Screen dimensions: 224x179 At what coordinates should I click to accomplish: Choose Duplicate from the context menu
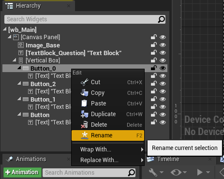pos(108,114)
